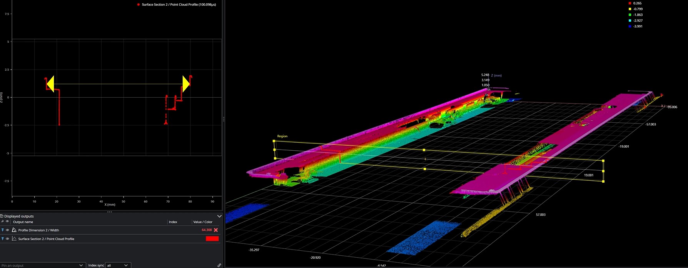This screenshot has height=268, width=688.
Task: Click the Profile Dimension measurement type icon
Action: 14,230
